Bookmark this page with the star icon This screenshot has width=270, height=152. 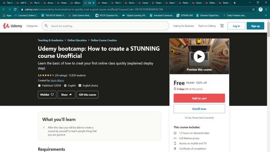coord(253,9)
